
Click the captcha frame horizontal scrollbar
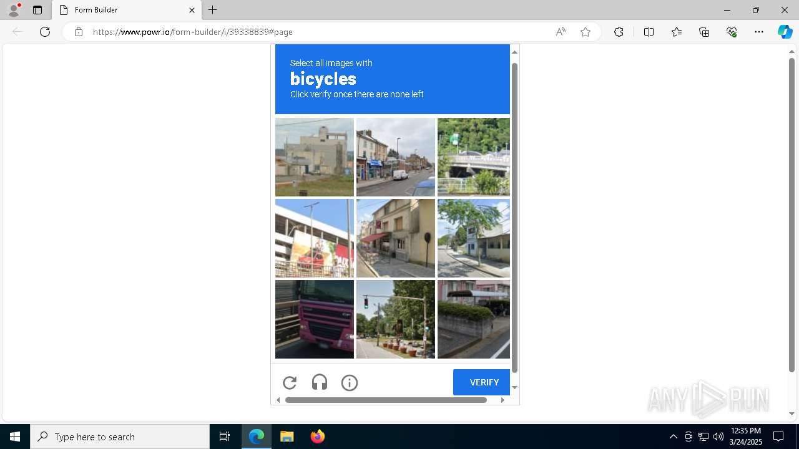point(386,400)
